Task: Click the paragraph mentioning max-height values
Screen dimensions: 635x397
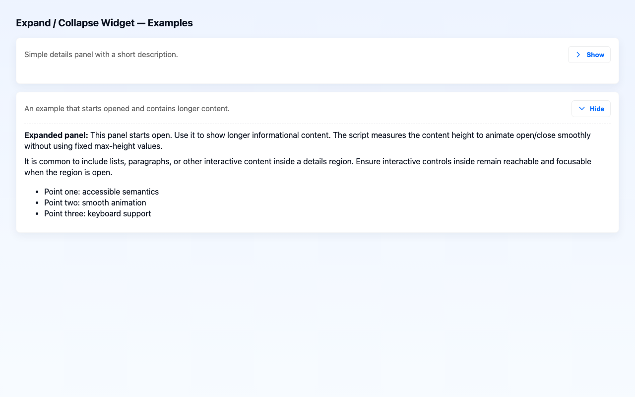Action: (307, 140)
